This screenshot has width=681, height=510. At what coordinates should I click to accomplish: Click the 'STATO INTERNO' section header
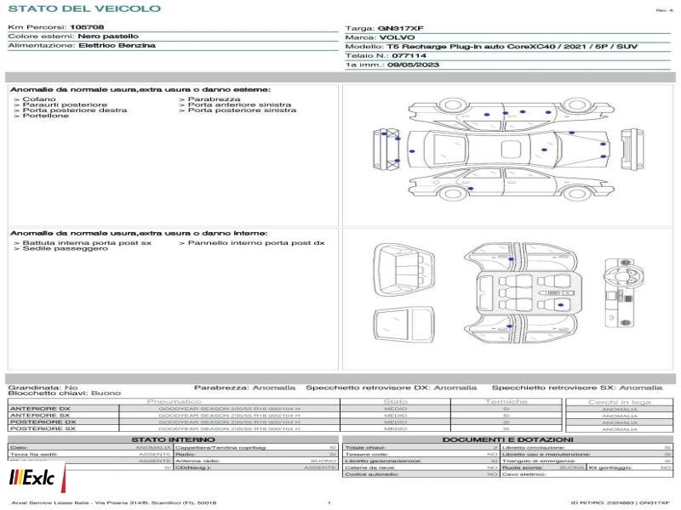tap(173, 439)
